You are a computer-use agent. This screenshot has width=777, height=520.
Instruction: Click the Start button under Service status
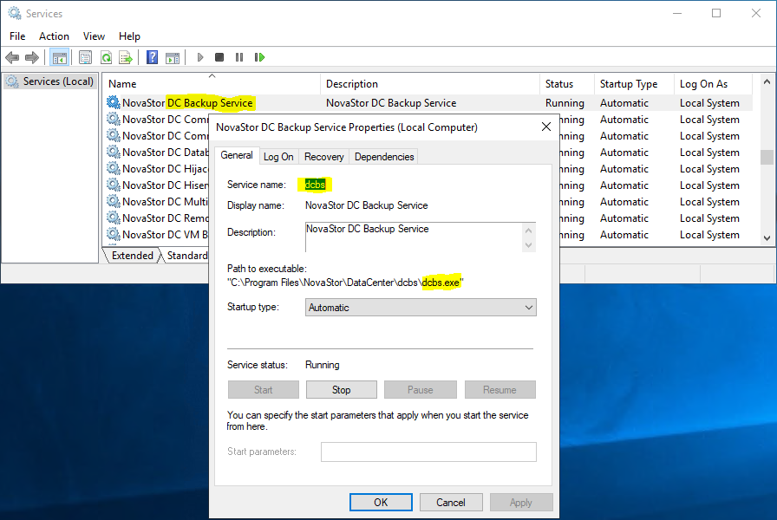264,390
